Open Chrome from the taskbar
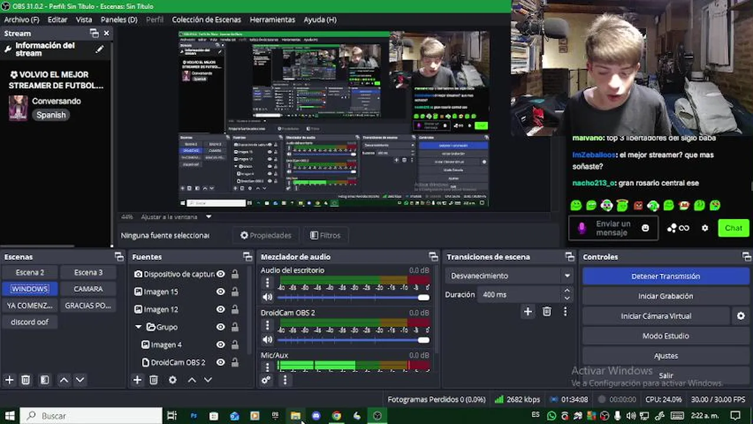The image size is (753, 424). point(336,416)
